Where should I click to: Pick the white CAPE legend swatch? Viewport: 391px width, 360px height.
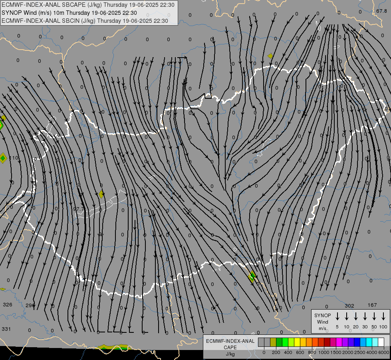point(381,342)
